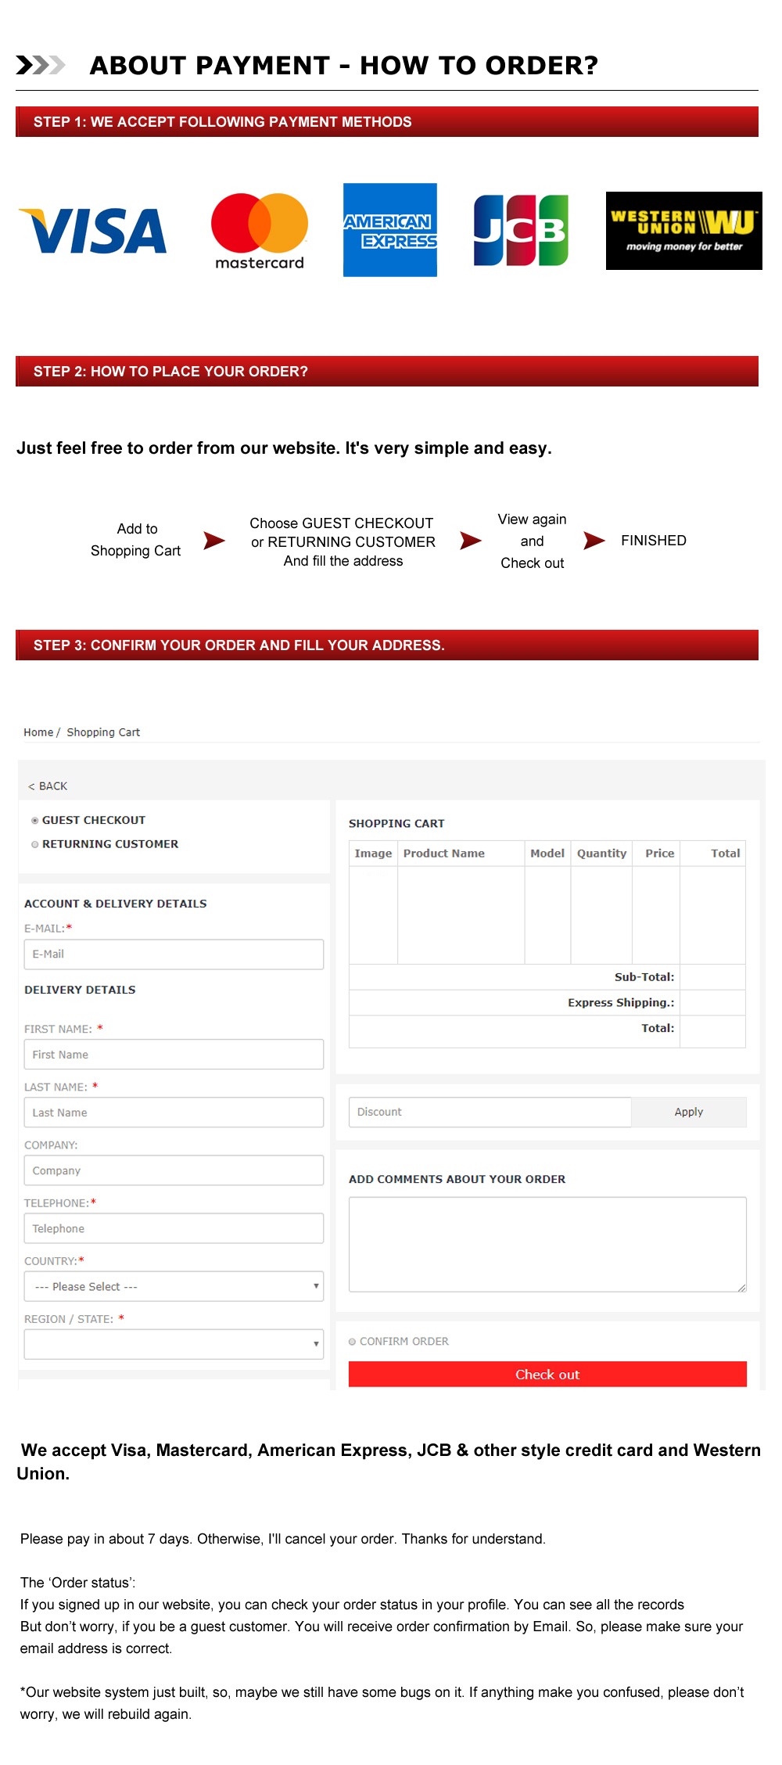Click the Model column header
The height and width of the screenshot is (1765, 782).
(x=547, y=854)
